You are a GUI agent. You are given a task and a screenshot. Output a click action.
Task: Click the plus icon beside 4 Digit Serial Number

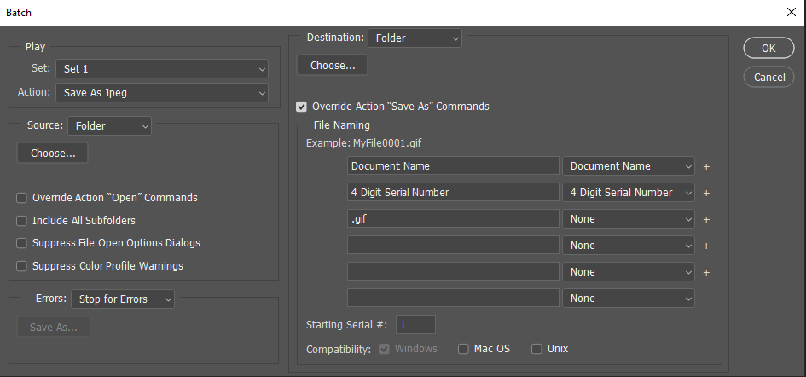click(706, 193)
